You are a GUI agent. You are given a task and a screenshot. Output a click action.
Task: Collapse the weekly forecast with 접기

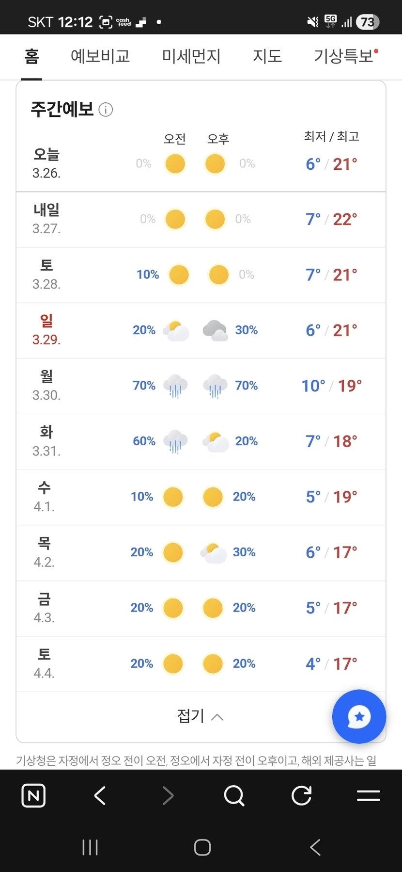click(x=201, y=716)
